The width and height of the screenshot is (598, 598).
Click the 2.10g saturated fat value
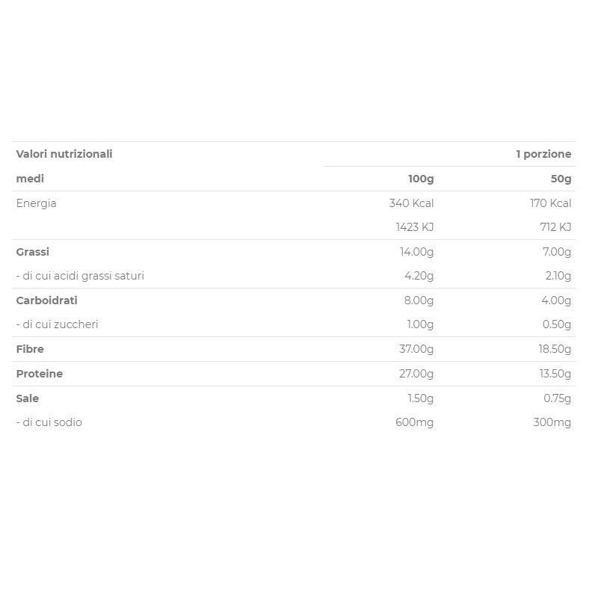click(558, 276)
